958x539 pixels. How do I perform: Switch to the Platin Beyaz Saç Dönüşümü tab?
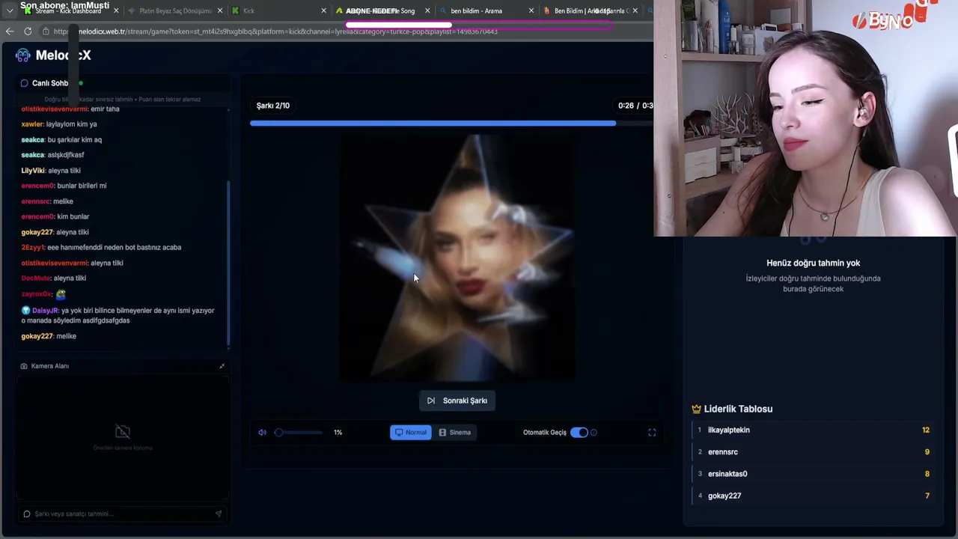(174, 10)
